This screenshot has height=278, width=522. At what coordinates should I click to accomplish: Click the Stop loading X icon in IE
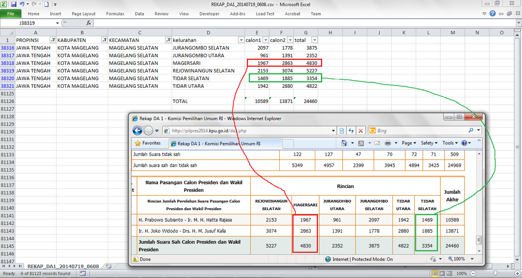pyautogui.click(x=361, y=131)
